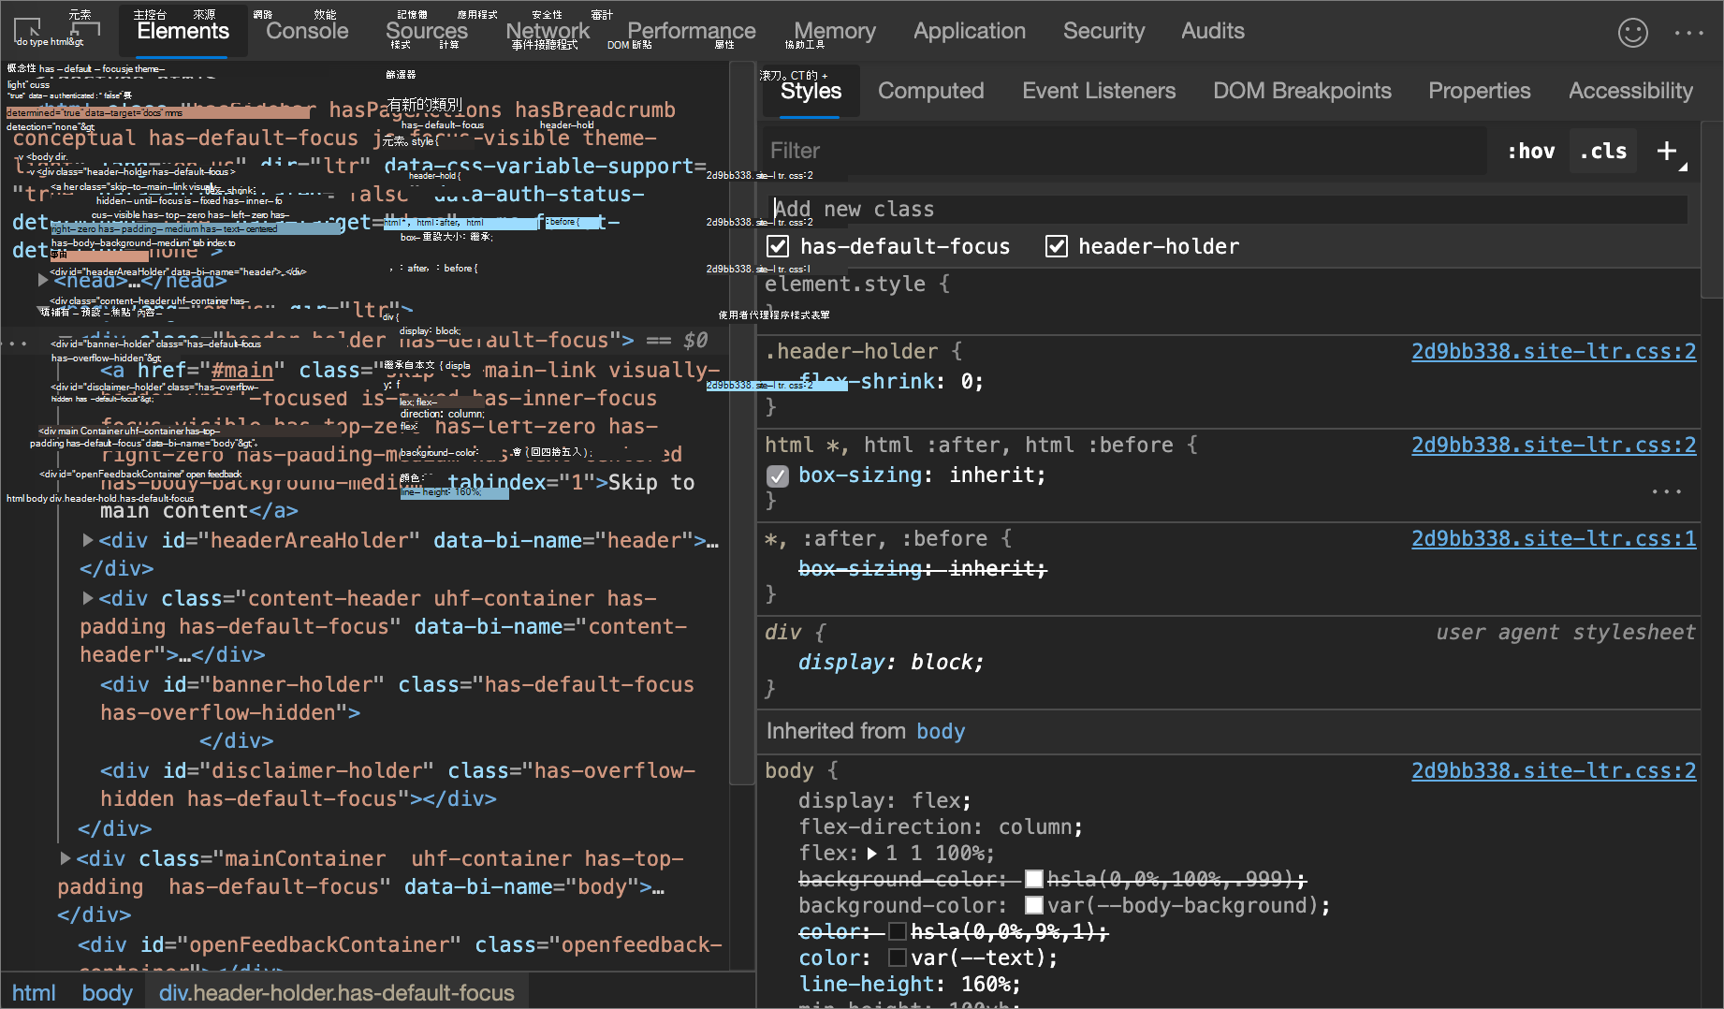Open the ellipsis menu beside box-sizing rule
The width and height of the screenshot is (1724, 1009).
[1666, 491]
